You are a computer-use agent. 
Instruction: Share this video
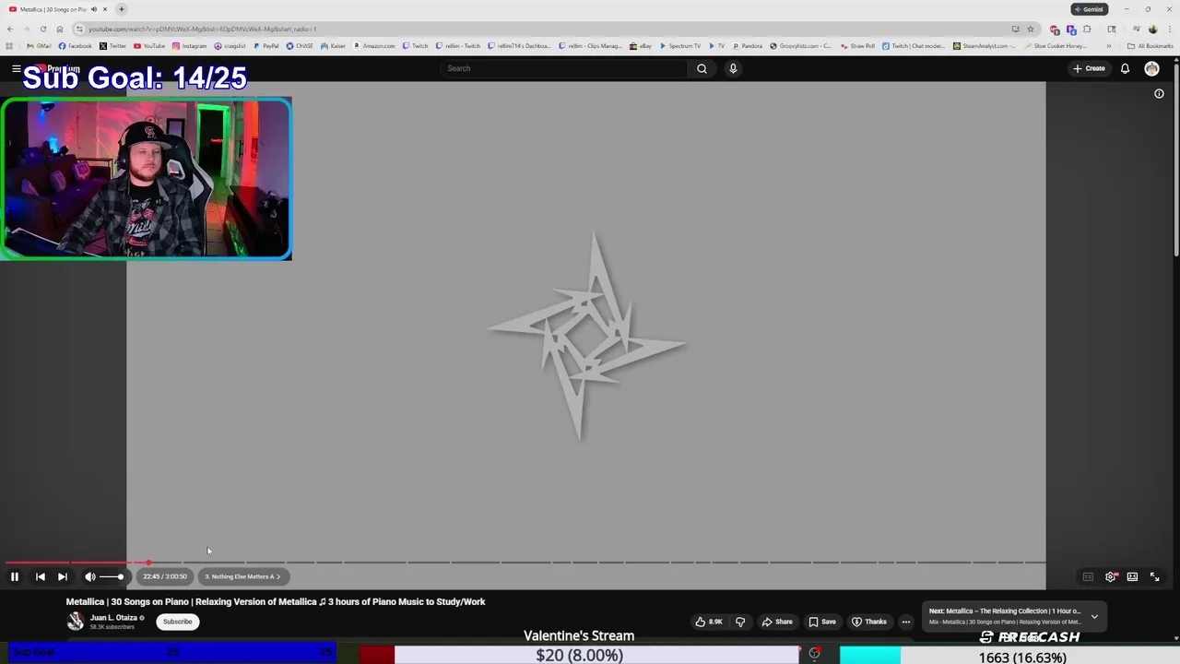(776, 622)
